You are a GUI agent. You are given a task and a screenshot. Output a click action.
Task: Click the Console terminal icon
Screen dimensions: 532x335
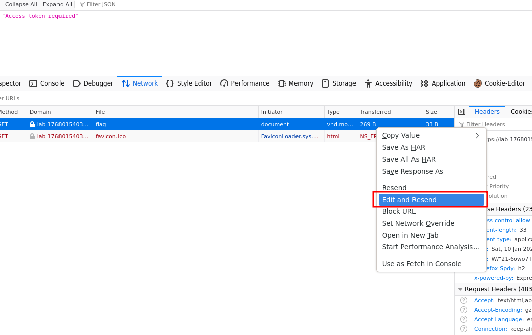pyautogui.click(x=33, y=83)
